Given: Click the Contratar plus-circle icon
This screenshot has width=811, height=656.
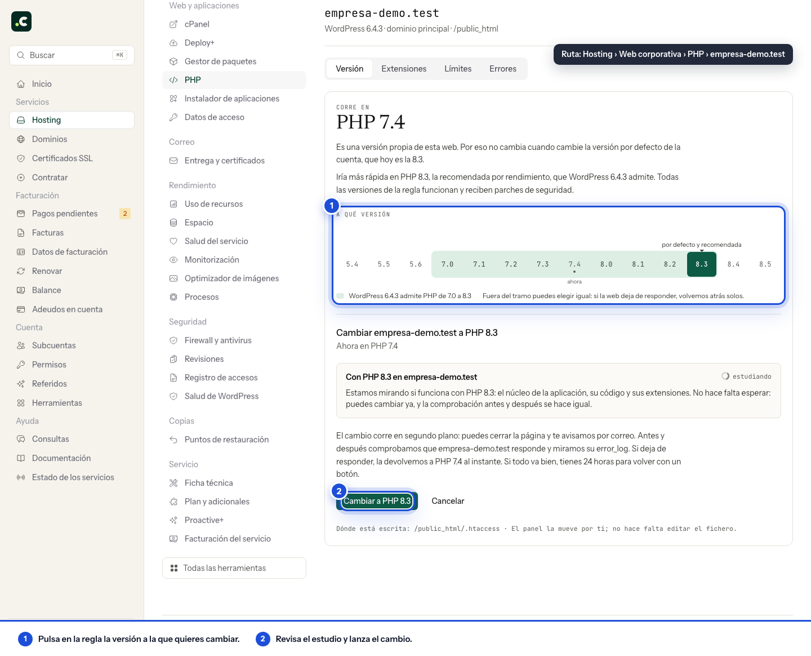Looking at the screenshot, I should 21,178.
